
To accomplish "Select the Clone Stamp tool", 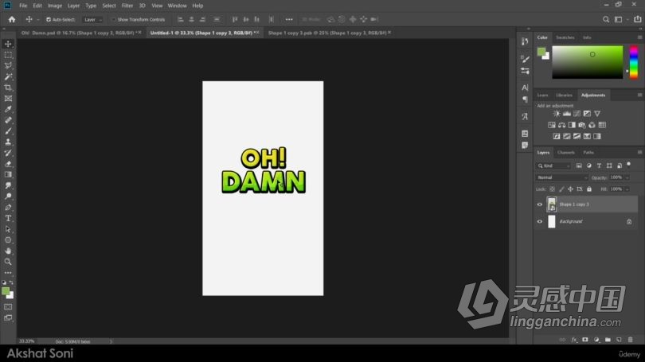I will 8,142.
